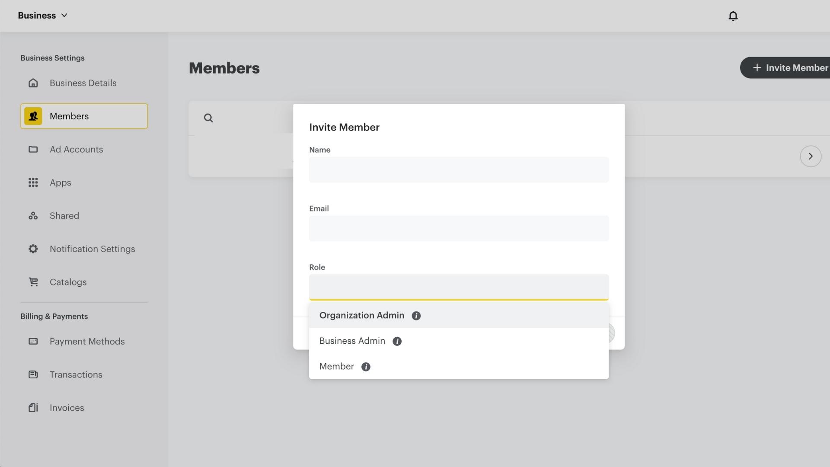The width and height of the screenshot is (830, 467).
Task: Open Catalogs page
Action: (84, 282)
